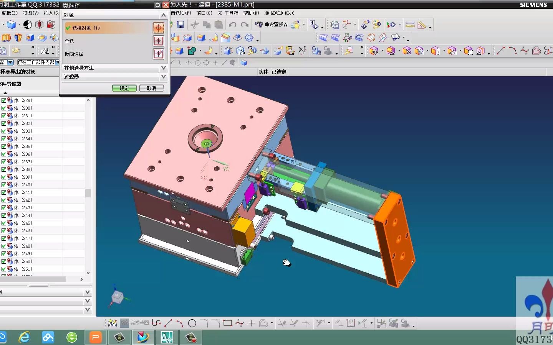Open the 编辑(E) menu
This screenshot has height=345, width=553.
(x=9, y=13)
